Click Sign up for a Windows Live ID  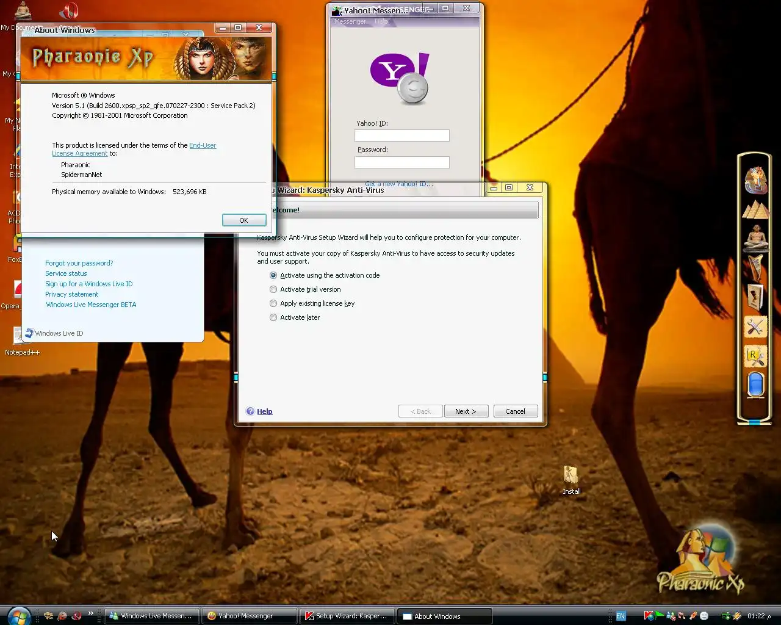88,284
